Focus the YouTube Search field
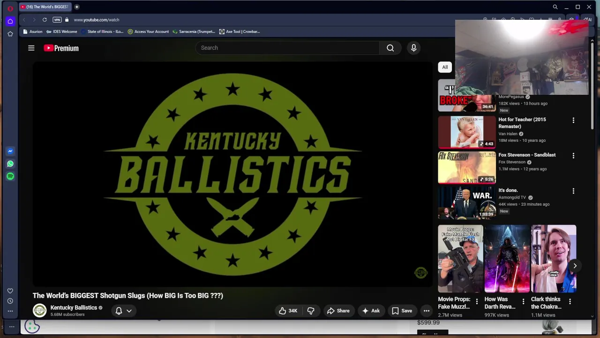 288,48
